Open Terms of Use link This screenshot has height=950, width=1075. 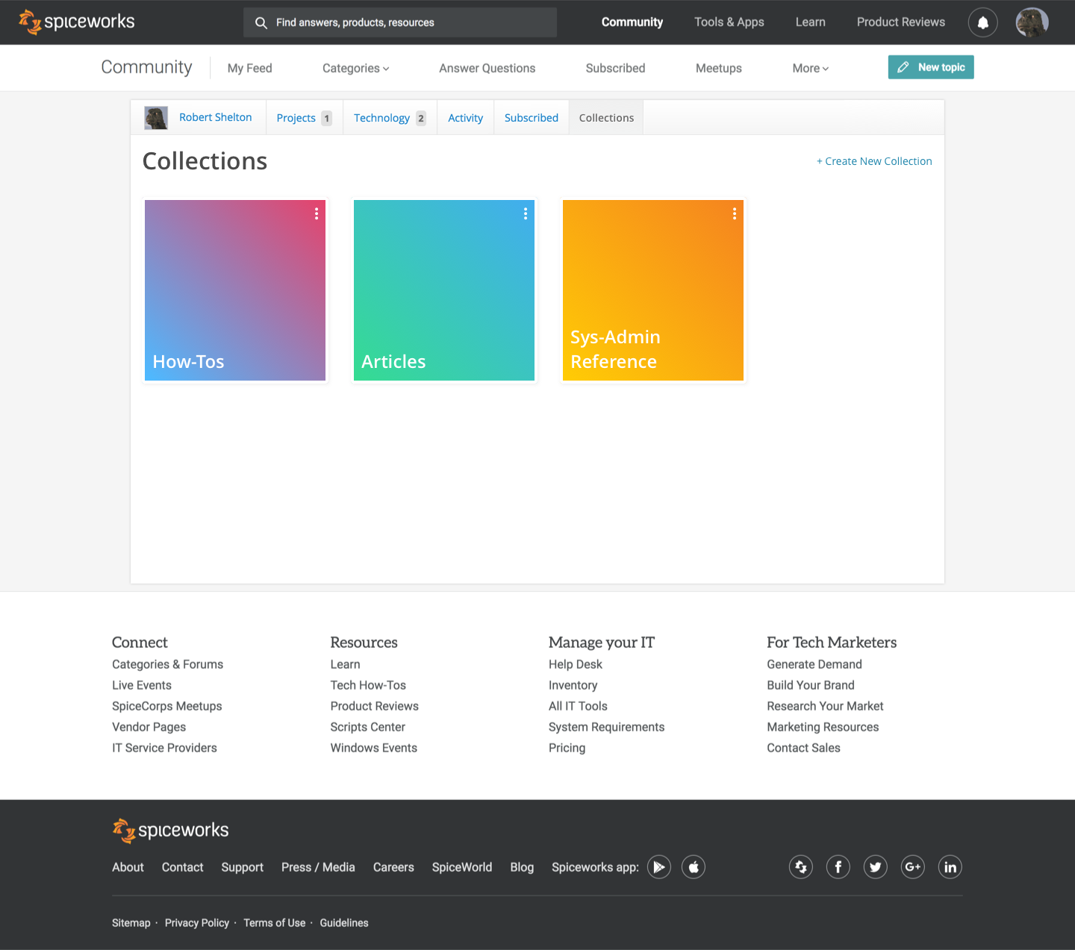[275, 923]
